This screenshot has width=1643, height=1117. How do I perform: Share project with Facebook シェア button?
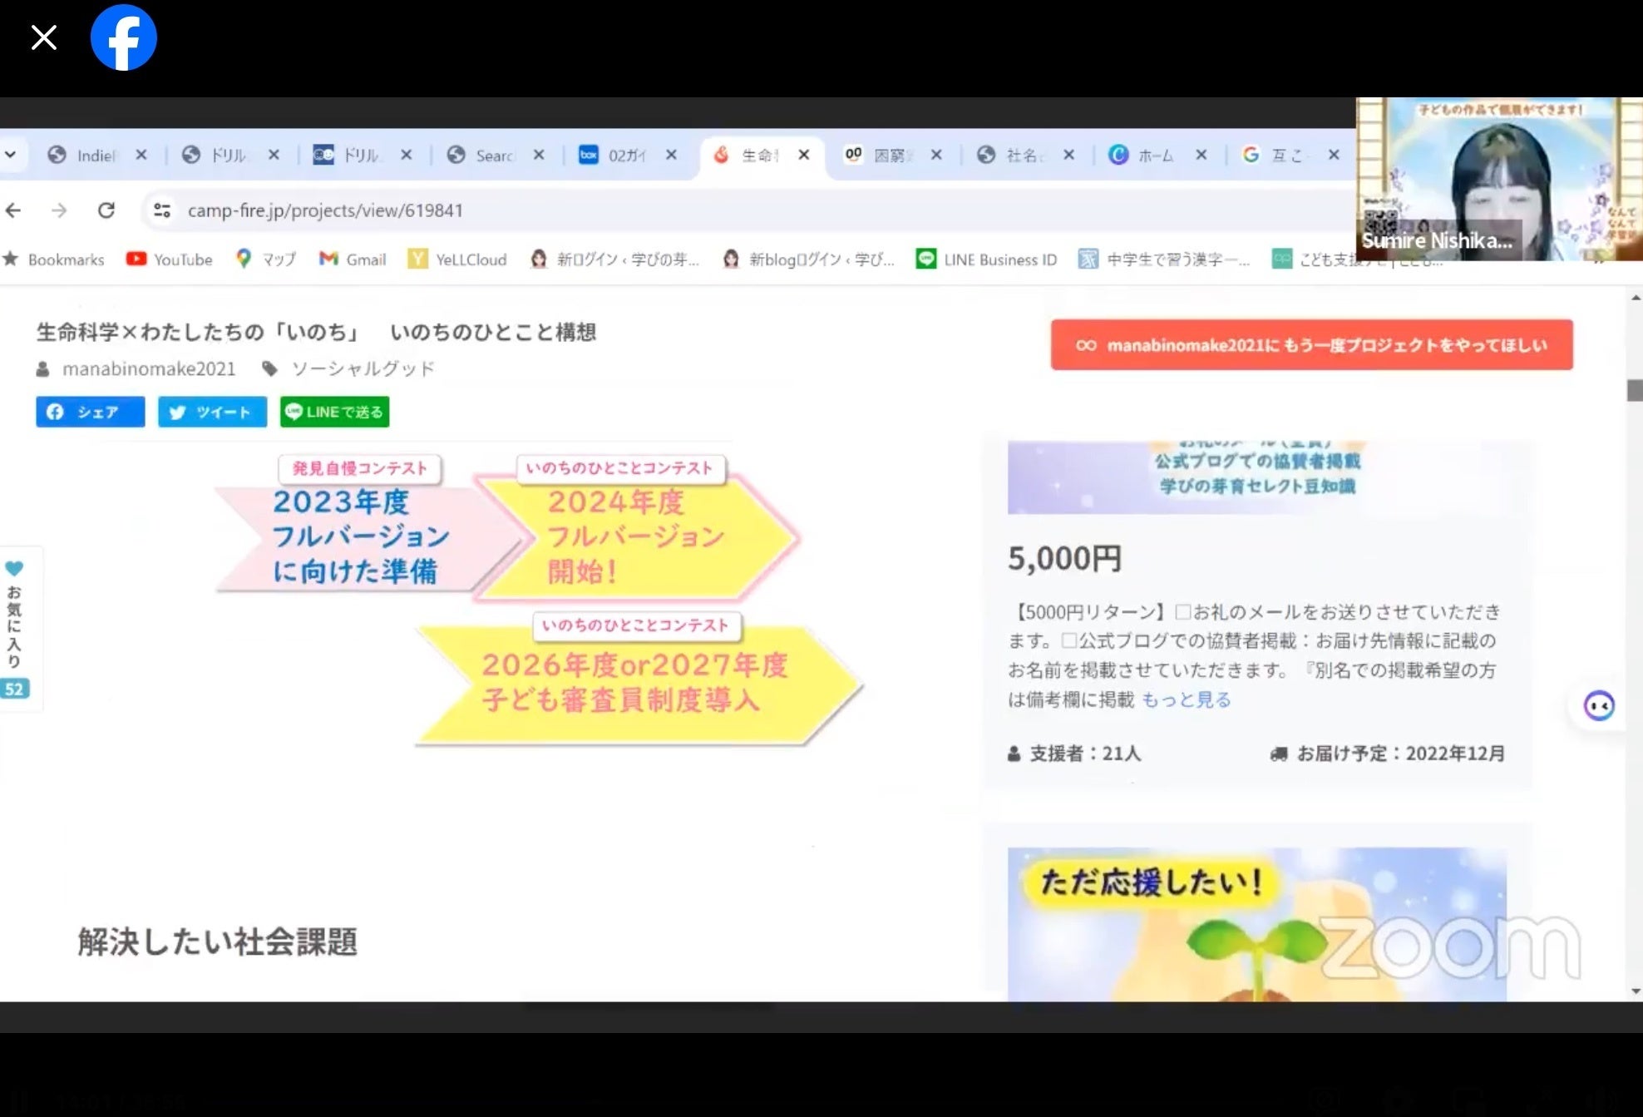[90, 412]
